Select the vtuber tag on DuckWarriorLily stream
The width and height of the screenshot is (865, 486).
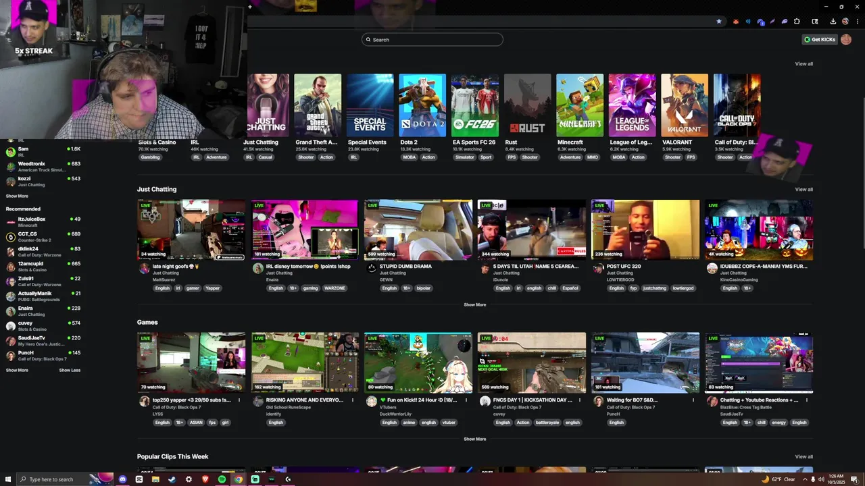(x=449, y=423)
